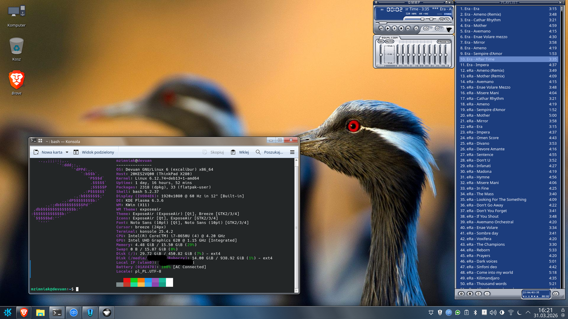Screen dimensions: 568x319
Task: Click Nowa karta in Konsola
Action: [48, 152]
